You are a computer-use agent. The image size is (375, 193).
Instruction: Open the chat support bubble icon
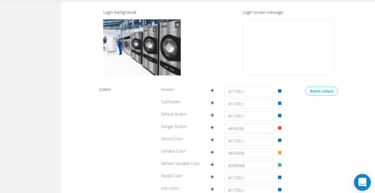click(x=362, y=182)
